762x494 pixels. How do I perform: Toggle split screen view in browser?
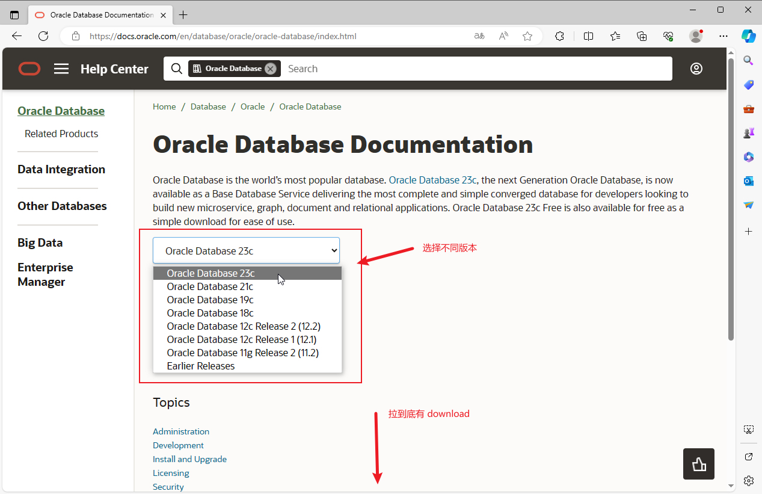click(588, 36)
